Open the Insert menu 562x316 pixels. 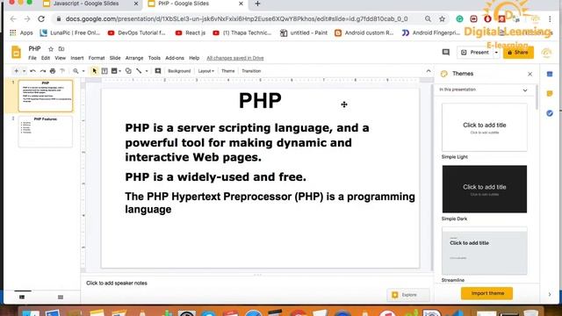[77, 58]
